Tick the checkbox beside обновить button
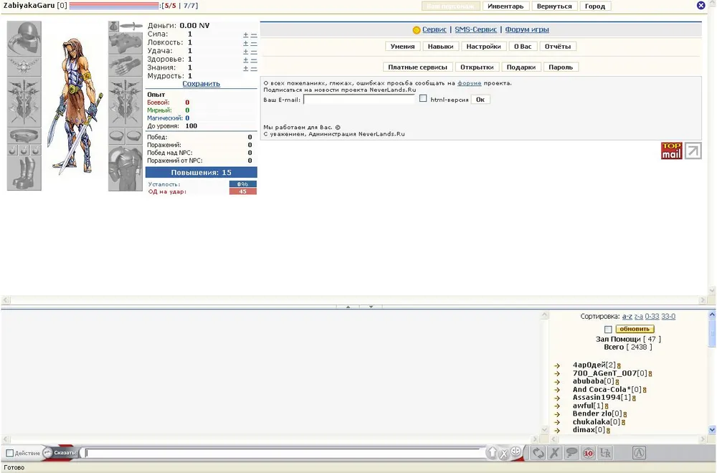Screen dimensions: 717x473 [x=608, y=329]
